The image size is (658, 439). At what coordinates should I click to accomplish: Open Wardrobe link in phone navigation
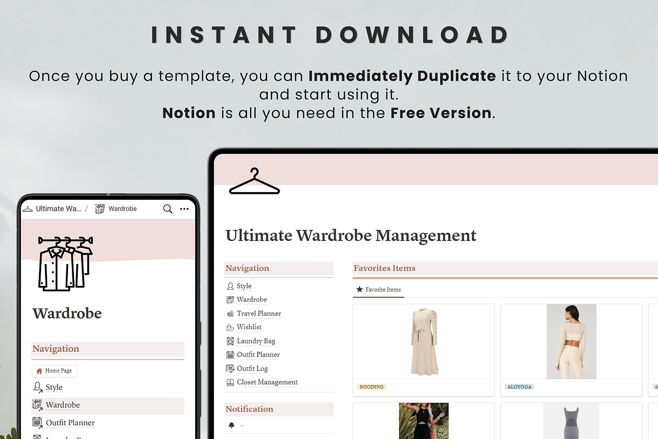[x=63, y=405]
